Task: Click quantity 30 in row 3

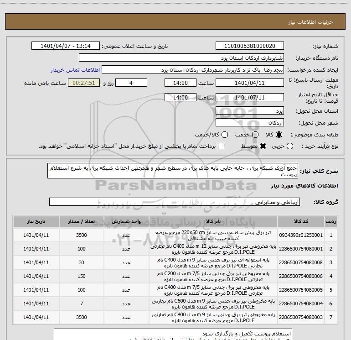Action: (82, 262)
